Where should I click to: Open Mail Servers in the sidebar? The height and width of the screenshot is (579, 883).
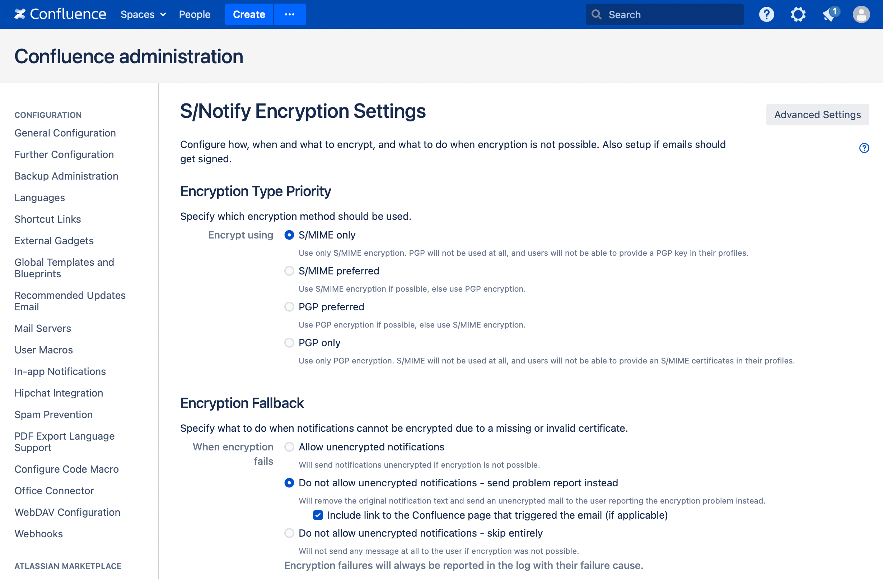pyautogui.click(x=43, y=328)
